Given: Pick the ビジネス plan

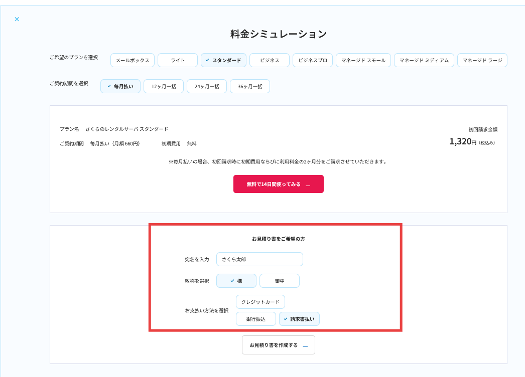Looking at the screenshot, I should [270, 60].
